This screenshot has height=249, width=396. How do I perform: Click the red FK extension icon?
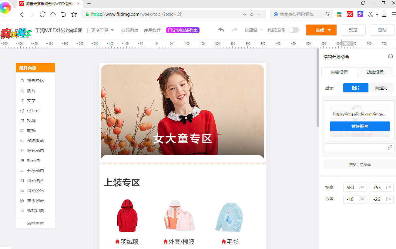point(350,14)
